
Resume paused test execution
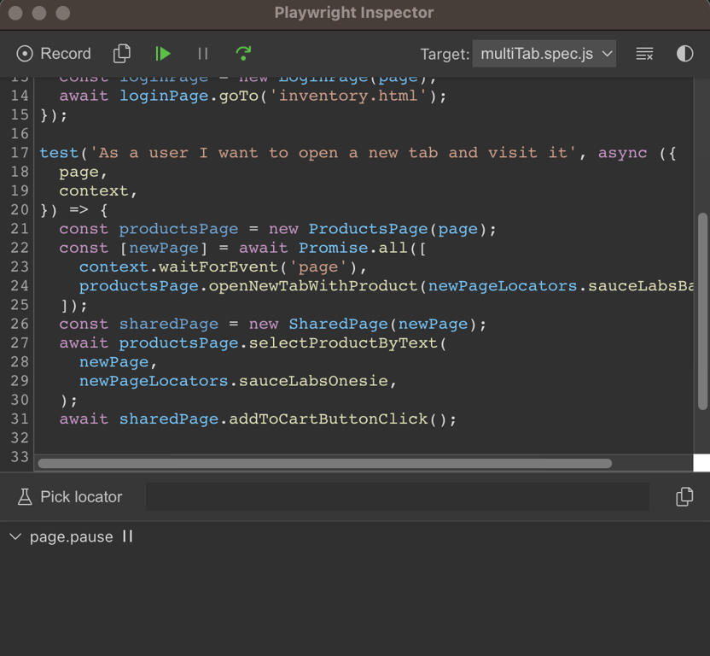tap(162, 53)
